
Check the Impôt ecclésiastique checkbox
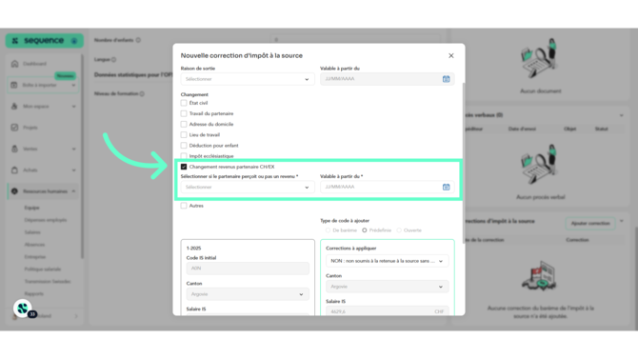(184, 156)
